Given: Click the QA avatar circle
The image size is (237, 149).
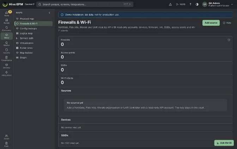Looking at the screenshot, I should pyautogui.click(x=205, y=4).
